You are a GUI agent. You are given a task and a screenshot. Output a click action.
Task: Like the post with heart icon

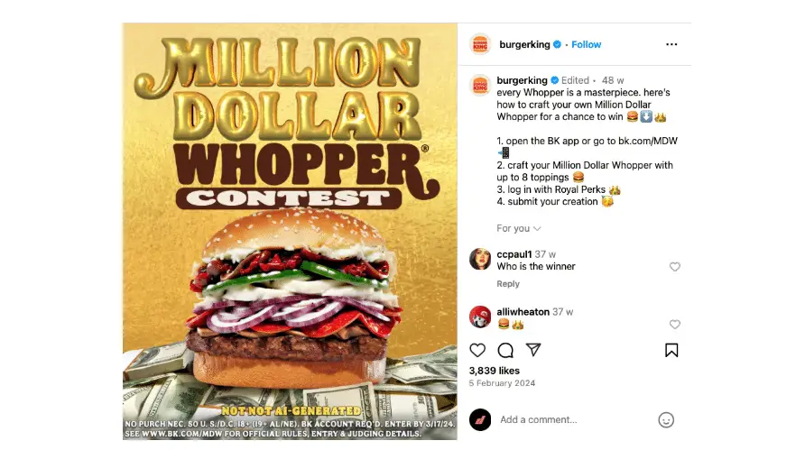pyautogui.click(x=477, y=350)
